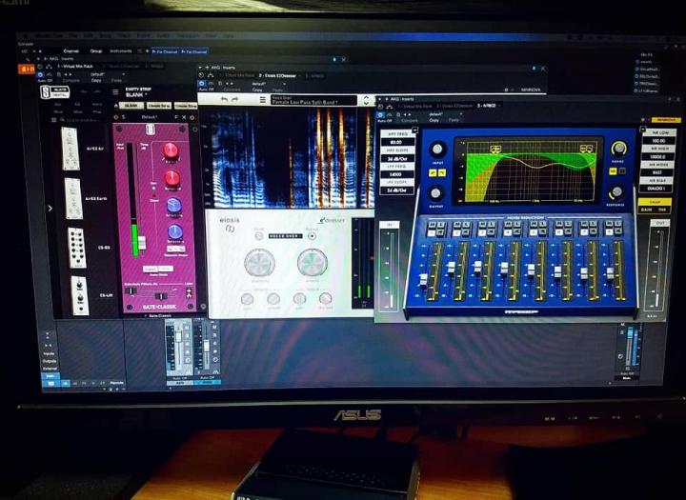Viewport: 686px width, 500px height.
Task: Click Paste in the Virtual Mix Rack window
Action: 116,81
